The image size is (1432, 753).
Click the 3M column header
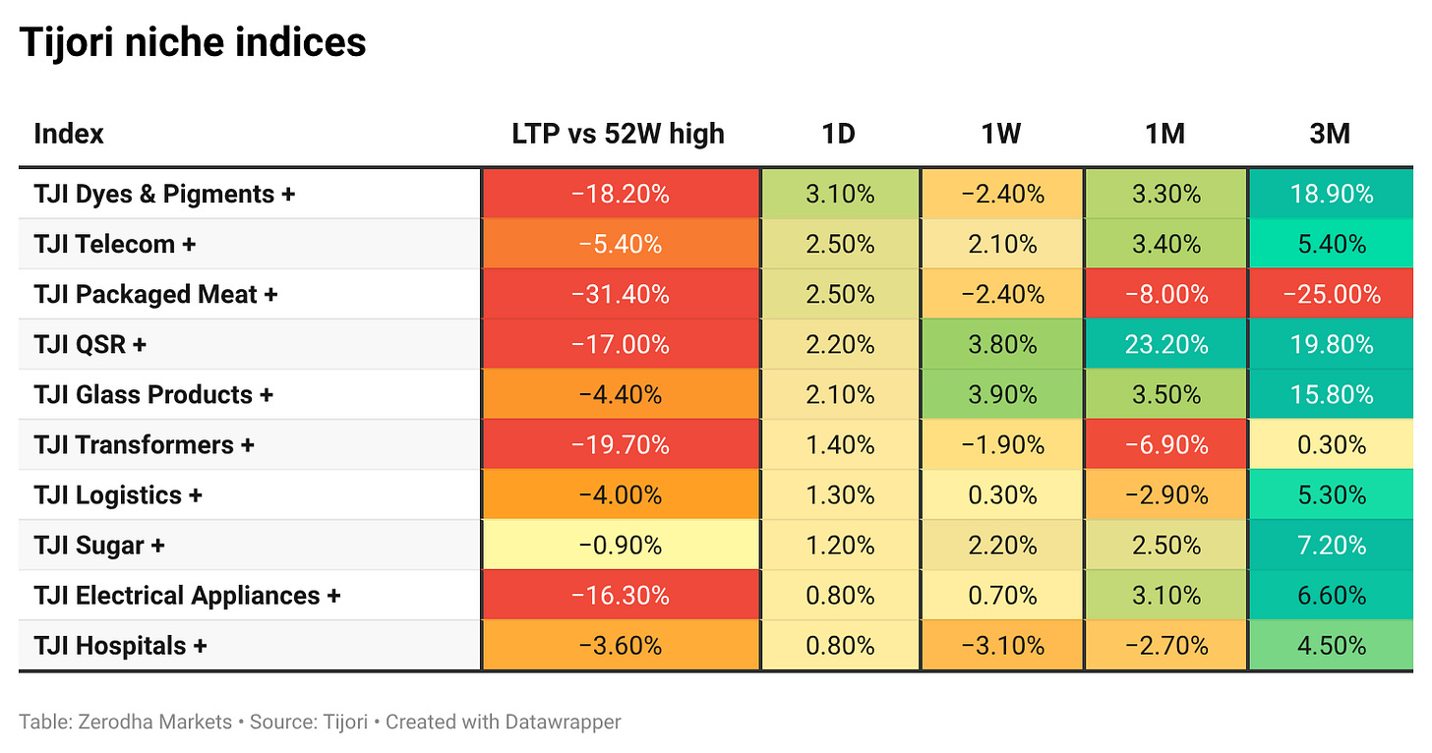click(1330, 134)
